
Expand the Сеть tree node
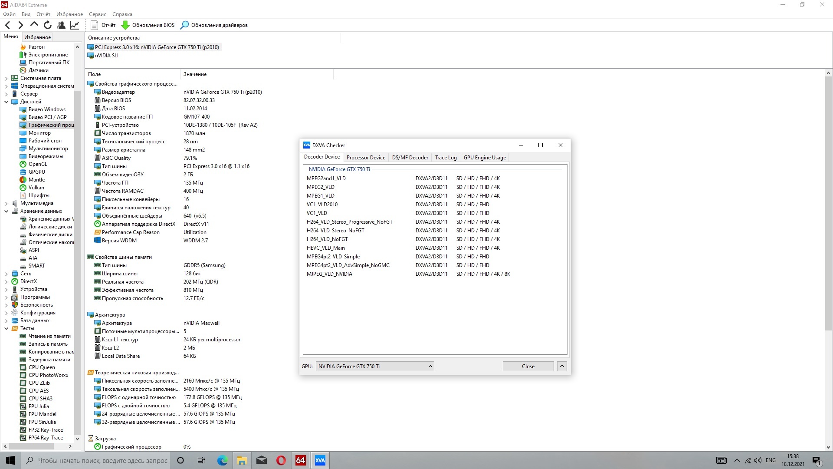(6, 274)
